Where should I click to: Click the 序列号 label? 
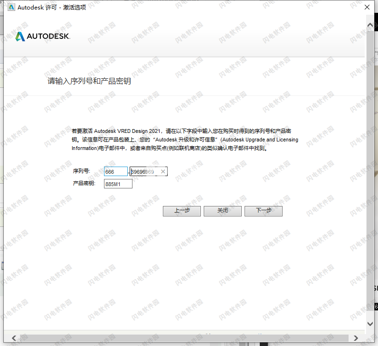point(82,171)
